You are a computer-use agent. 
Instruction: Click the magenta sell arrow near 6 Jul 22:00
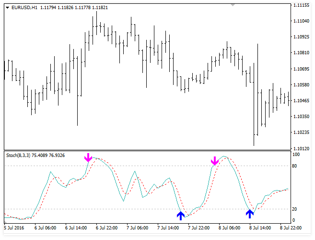pyautogui.click(x=88, y=157)
